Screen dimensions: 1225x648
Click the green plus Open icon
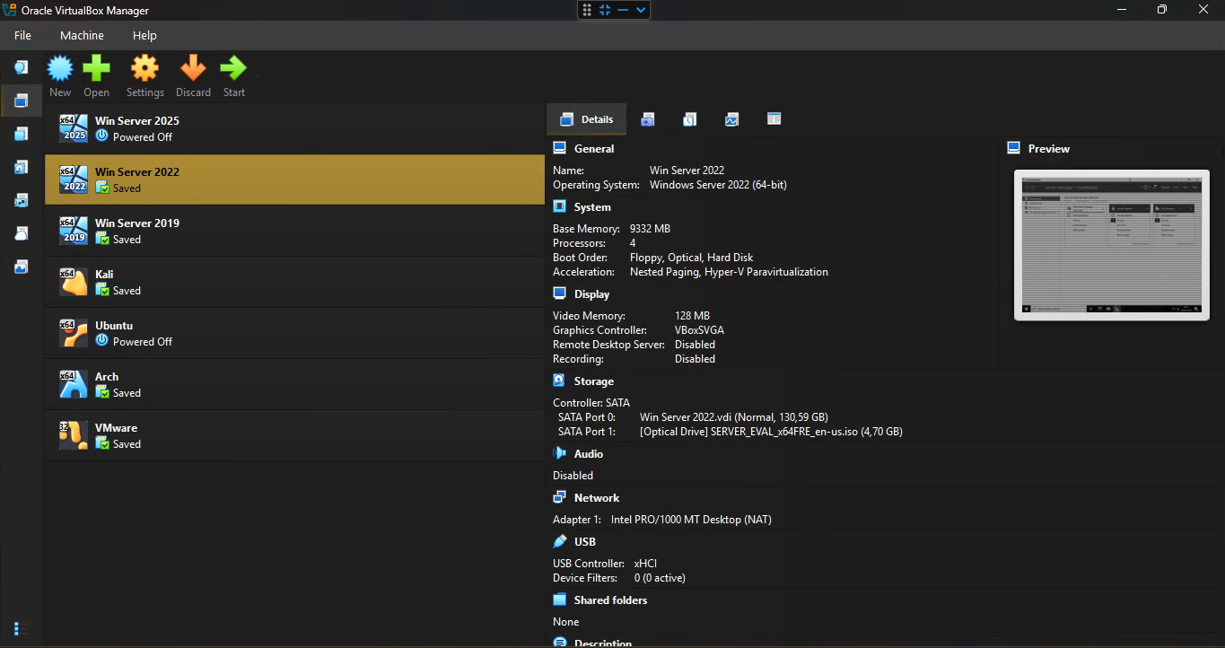(96, 68)
